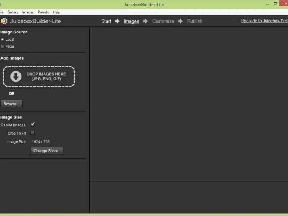This screenshot has width=288, height=216.
Task: Click the Change Sizes... button
Action: pos(47,151)
